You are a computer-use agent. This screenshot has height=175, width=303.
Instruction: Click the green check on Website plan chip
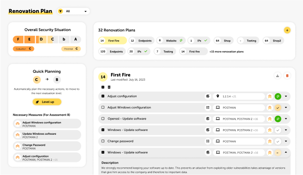click(181, 41)
